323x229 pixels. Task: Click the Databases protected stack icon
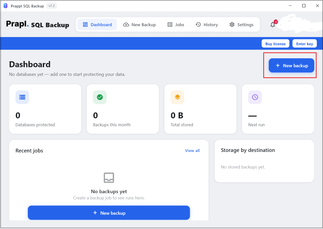22,97
